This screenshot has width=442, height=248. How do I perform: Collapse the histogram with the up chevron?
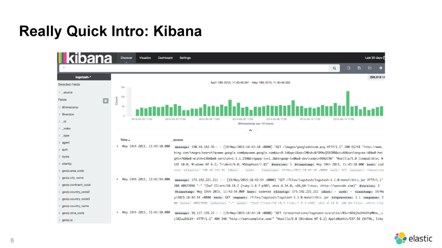(x=250, y=130)
